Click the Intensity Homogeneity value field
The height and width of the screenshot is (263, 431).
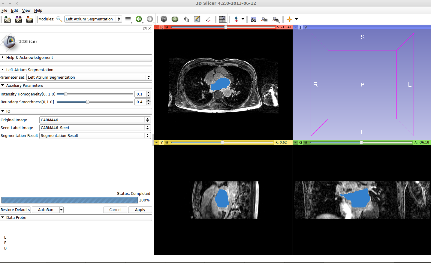(140, 94)
